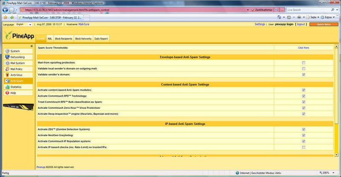Open the Print dropdown arrow

click(x=304, y=17)
